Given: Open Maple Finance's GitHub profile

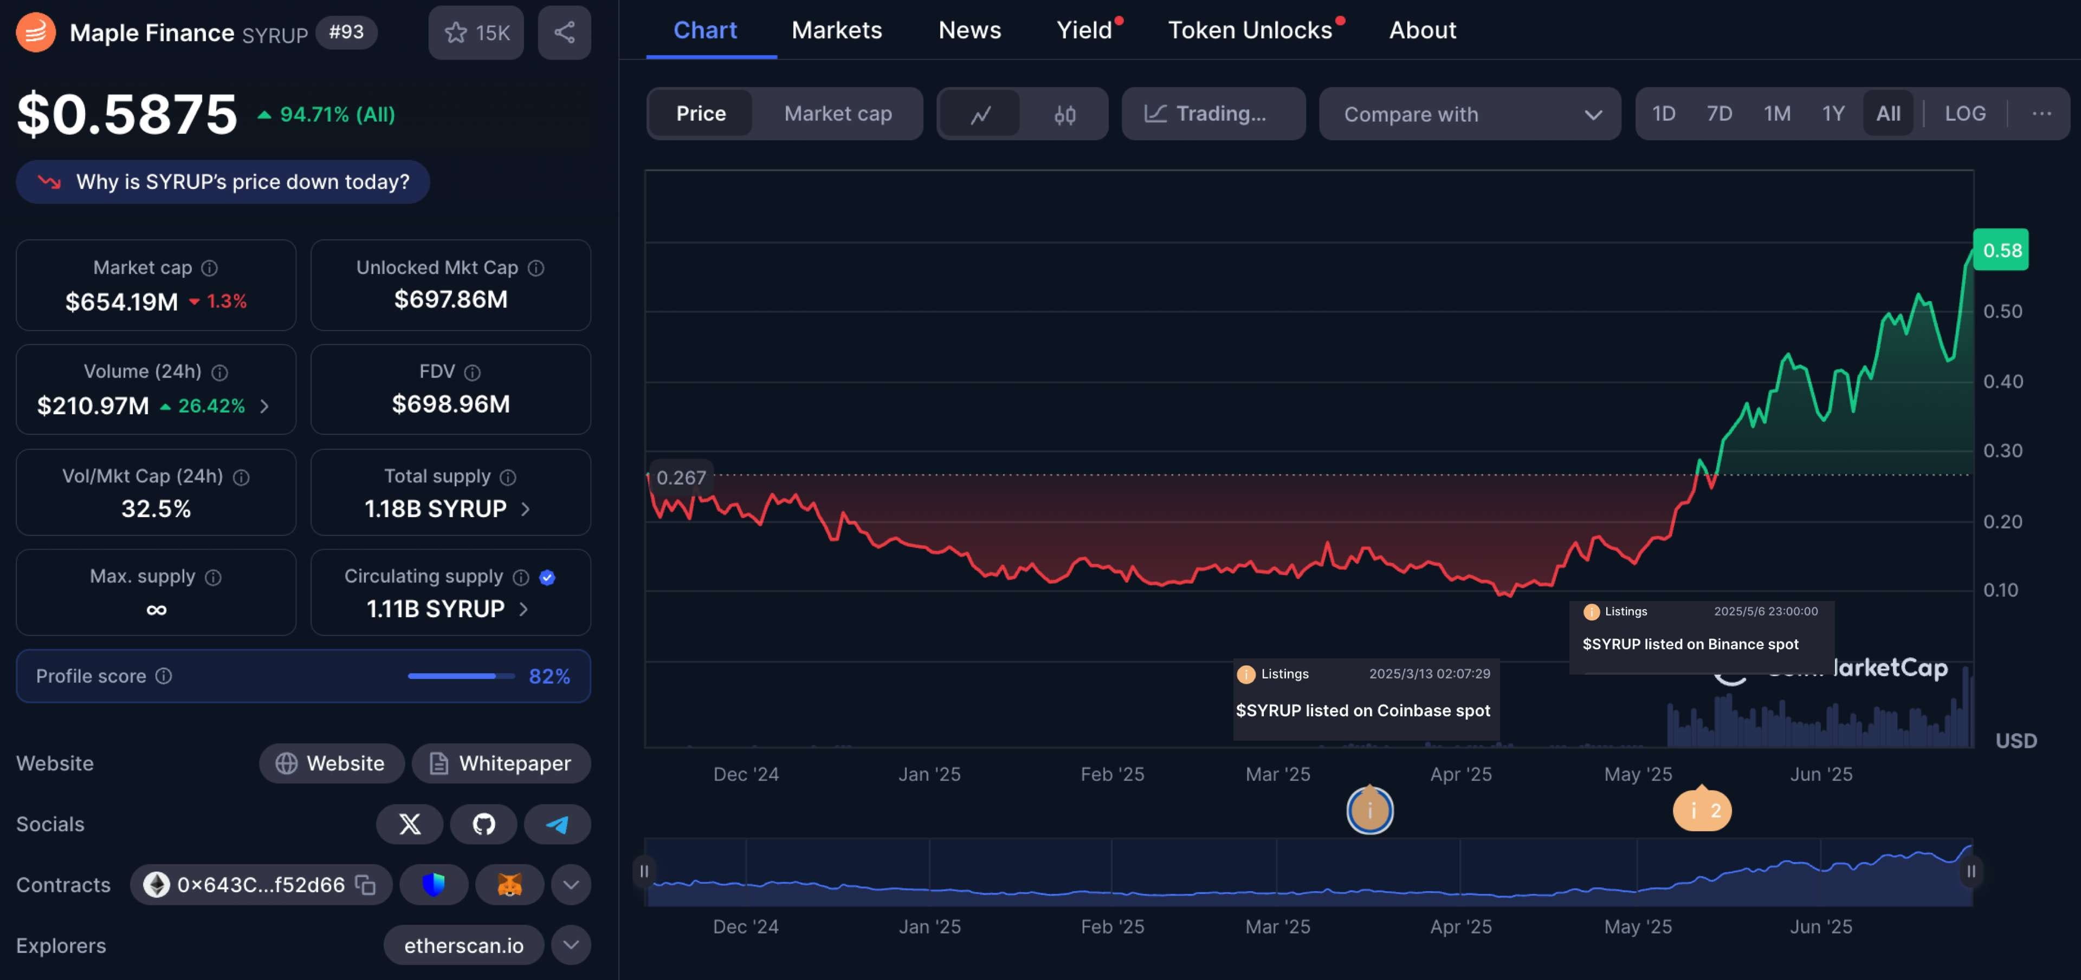Looking at the screenshot, I should tap(483, 824).
